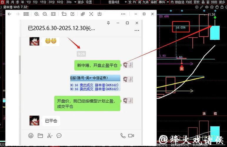227x147 pixels.
Task: Switch to the 周 weekly period
Action: (x=7, y=2)
